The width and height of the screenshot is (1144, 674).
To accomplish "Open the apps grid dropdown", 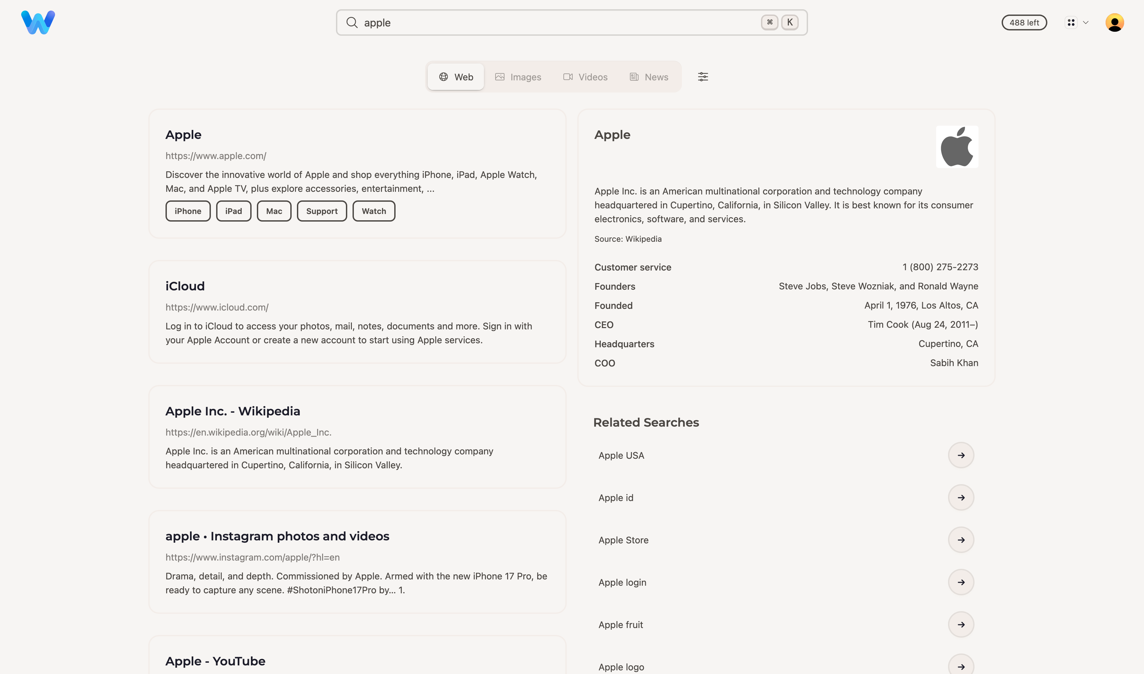I will pyautogui.click(x=1077, y=23).
